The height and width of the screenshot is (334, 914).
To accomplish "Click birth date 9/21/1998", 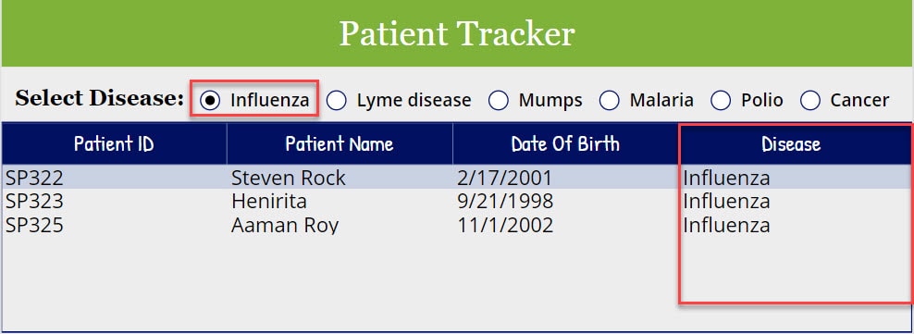I will tap(505, 201).
